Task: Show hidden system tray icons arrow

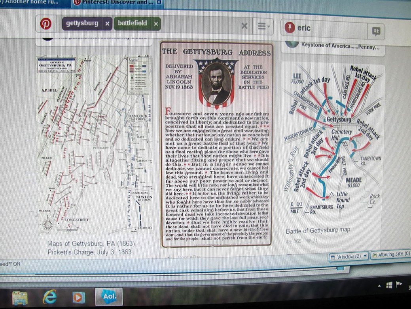Action: [379, 286]
